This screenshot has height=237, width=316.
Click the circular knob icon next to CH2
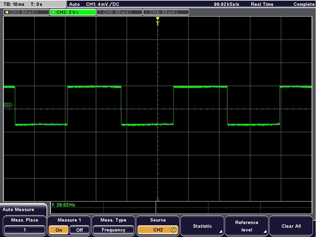[x=173, y=230]
